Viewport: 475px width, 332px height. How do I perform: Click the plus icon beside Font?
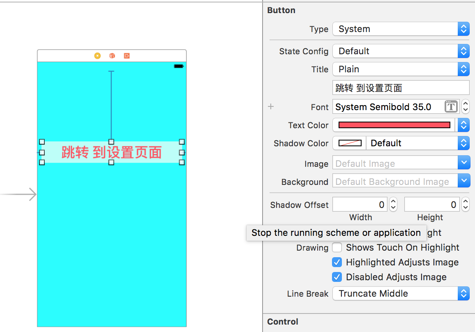[271, 106]
